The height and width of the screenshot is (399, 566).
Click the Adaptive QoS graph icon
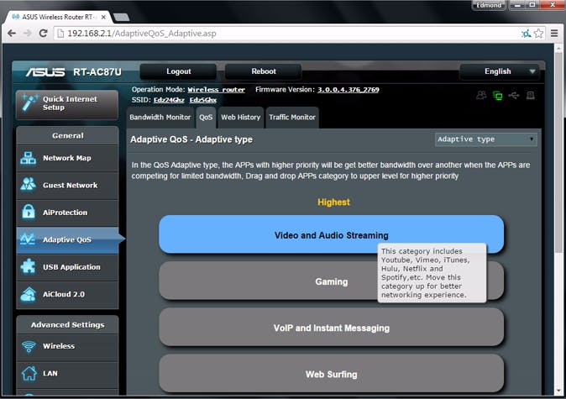(28, 239)
